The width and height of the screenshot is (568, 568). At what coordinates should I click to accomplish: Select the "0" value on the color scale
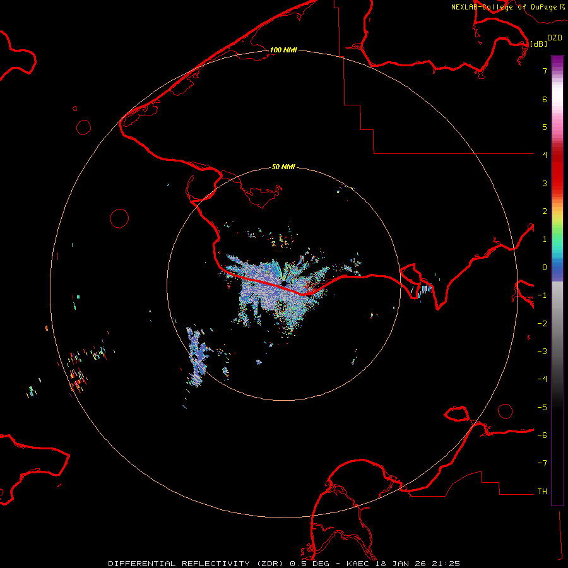[545, 268]
